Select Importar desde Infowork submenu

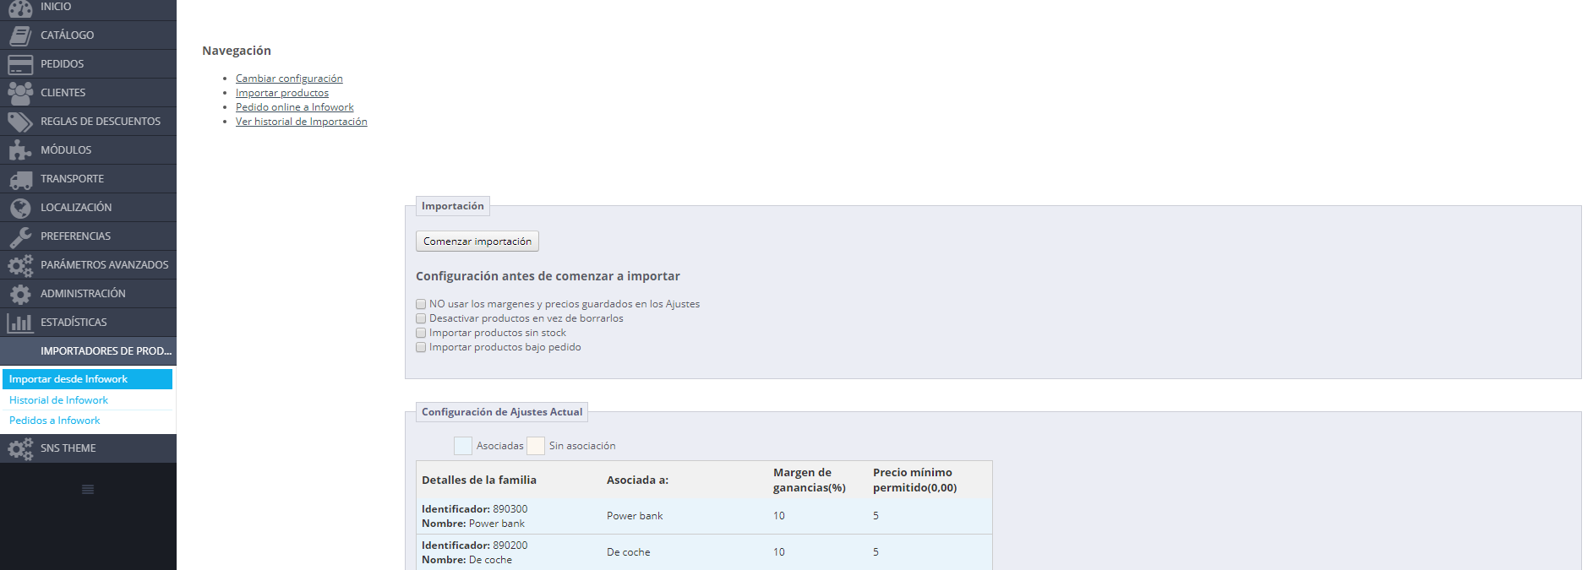click(x=88, y=379)
